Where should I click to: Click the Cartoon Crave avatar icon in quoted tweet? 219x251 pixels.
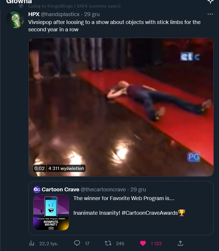click(x=37, y=190)
